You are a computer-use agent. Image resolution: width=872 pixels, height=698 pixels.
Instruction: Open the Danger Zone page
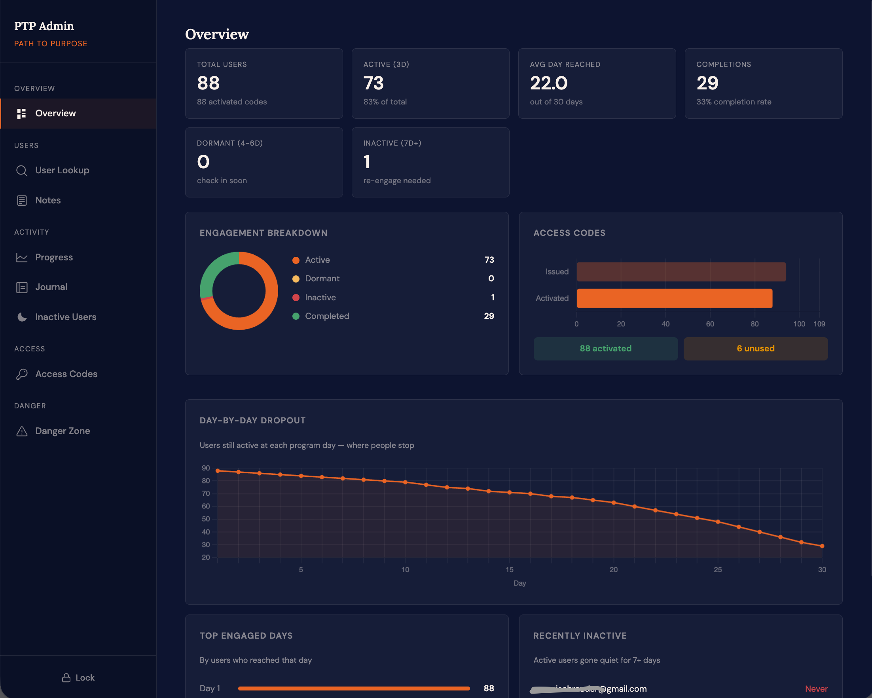78,431
